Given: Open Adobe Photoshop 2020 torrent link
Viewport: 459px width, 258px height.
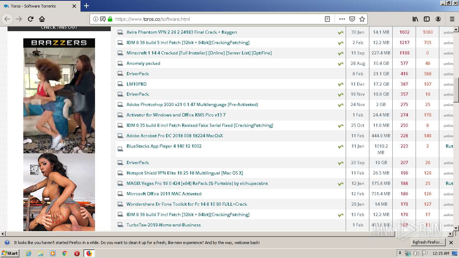Looking at the screenshot, I should pyautogui.click(x=192, y=105).
